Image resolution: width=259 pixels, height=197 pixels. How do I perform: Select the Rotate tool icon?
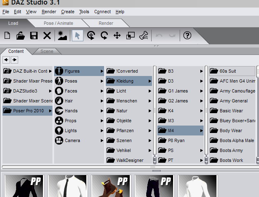pos(104,36)
